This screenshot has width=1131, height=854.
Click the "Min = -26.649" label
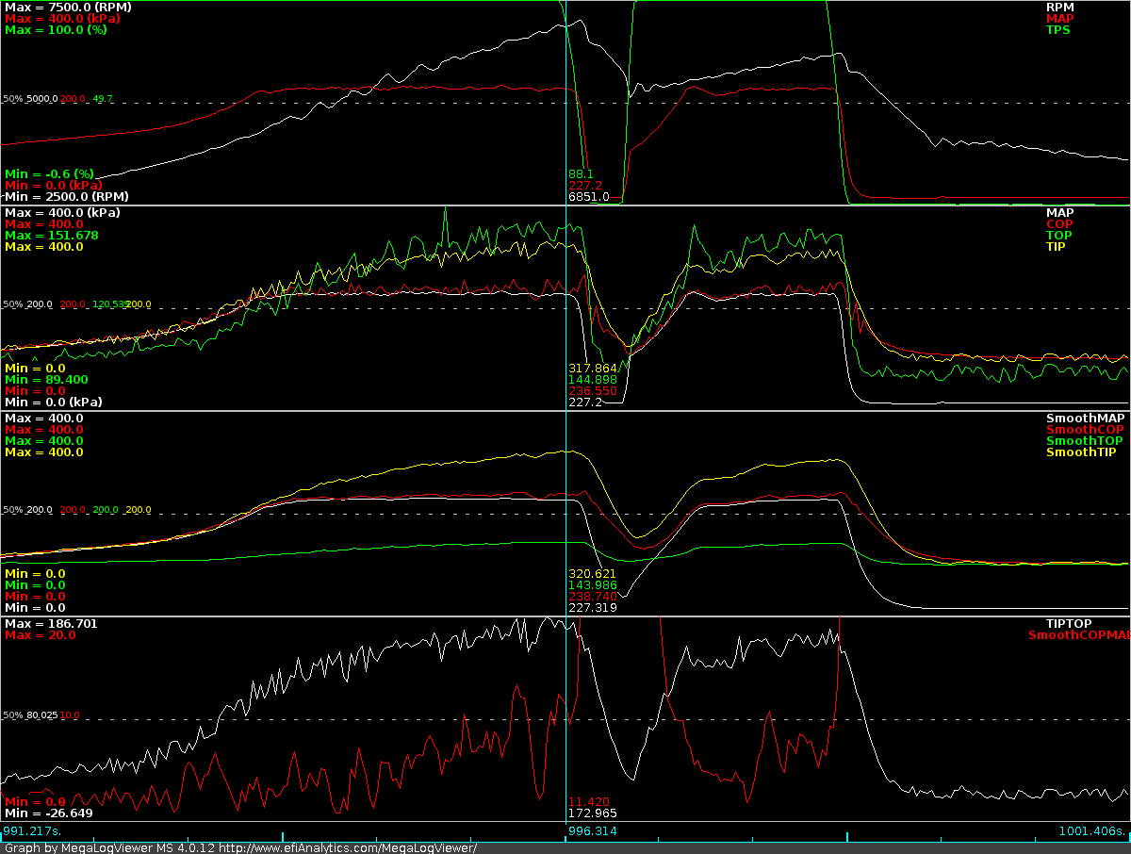pyautogui.click(x=48, y=813)
